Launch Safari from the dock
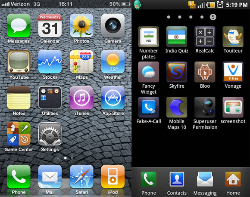This screenshot has width=250, height=197. click(81, 177)
